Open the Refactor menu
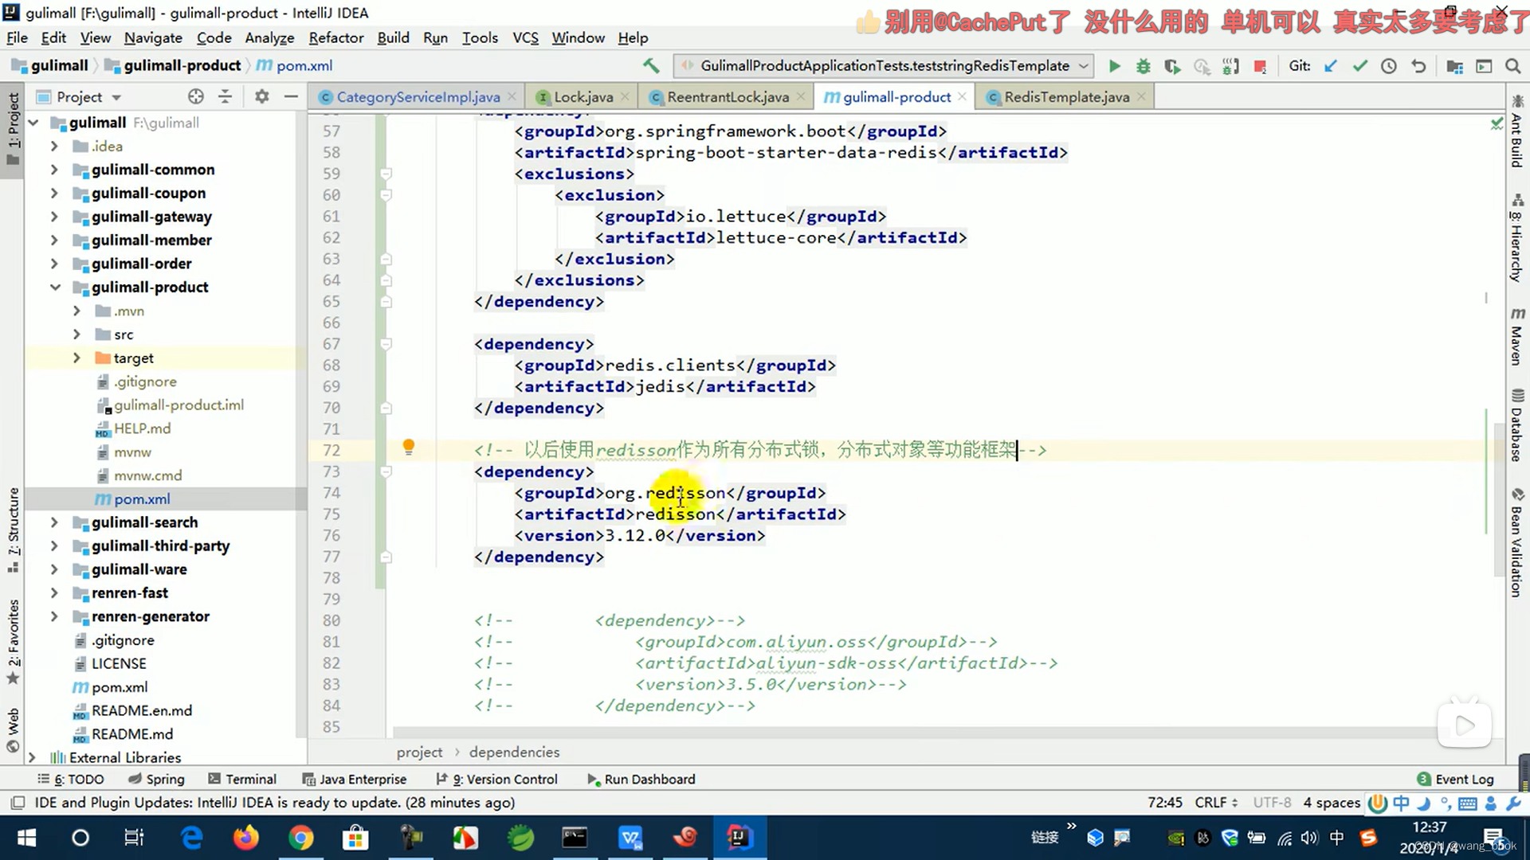 point(335,37)
